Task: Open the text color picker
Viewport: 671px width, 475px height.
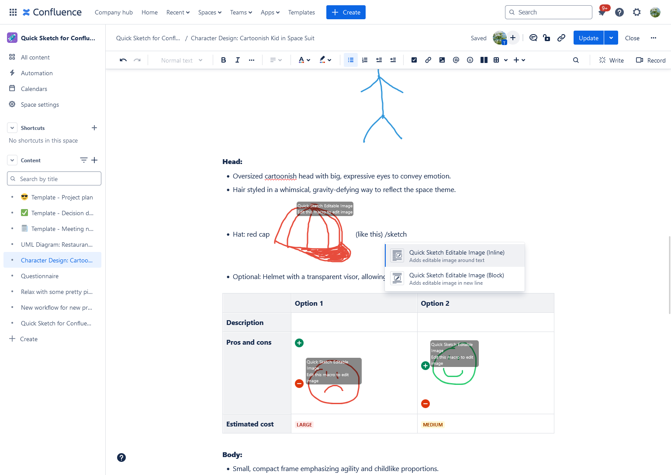Action: pyautogui.click(x=304, y=60)
